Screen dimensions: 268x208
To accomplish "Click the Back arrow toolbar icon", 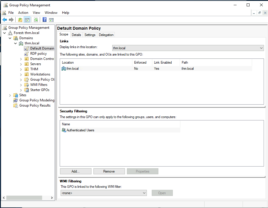I will tap(5, 20).
